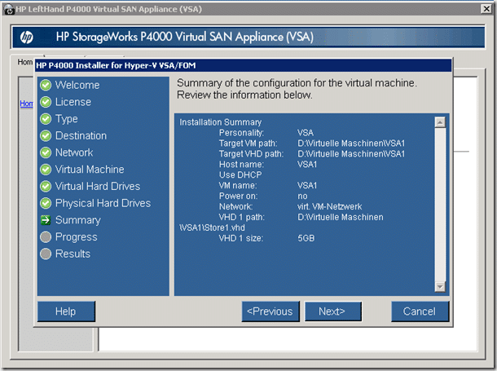This screenshot has height=371, width=497.
Task: Click the Host name value VSA1
Action: [307, 164]
